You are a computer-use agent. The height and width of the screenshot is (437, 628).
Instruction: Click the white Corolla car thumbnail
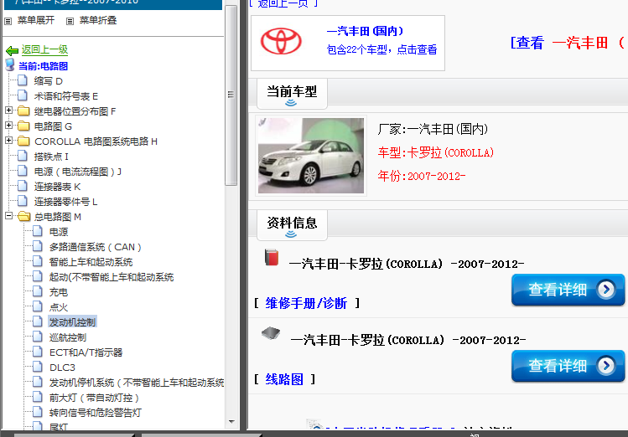pos(311,156)
